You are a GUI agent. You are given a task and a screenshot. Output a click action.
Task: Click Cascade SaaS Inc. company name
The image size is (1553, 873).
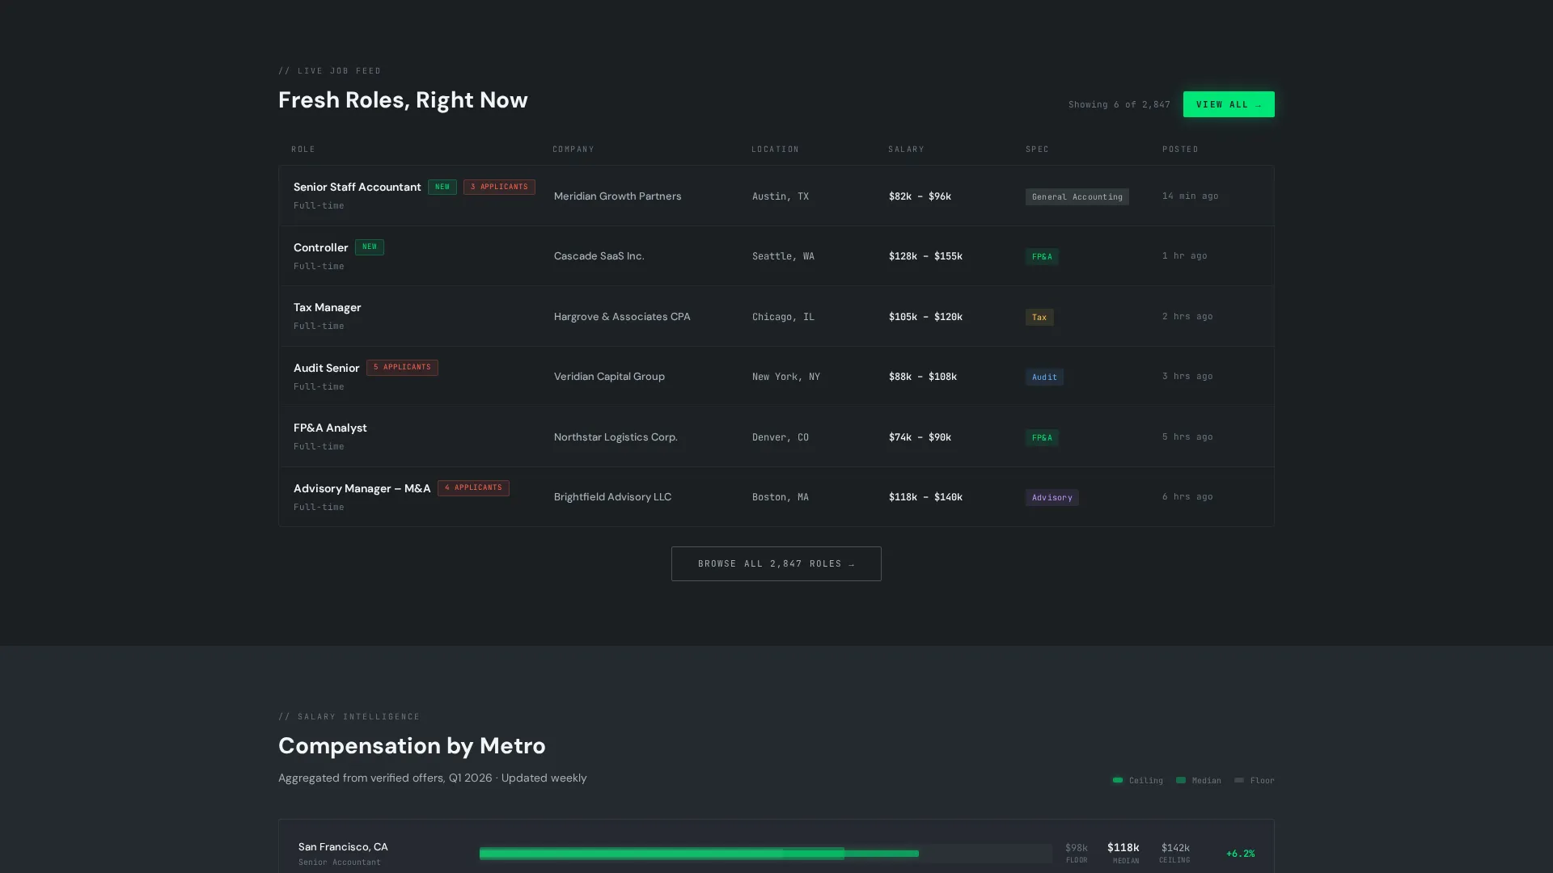tap(599, 255)
